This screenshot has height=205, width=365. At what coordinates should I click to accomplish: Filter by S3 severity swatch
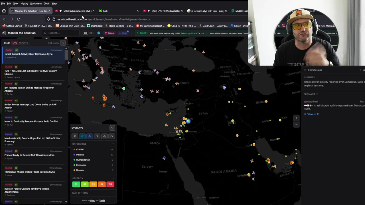coord(93,184)
